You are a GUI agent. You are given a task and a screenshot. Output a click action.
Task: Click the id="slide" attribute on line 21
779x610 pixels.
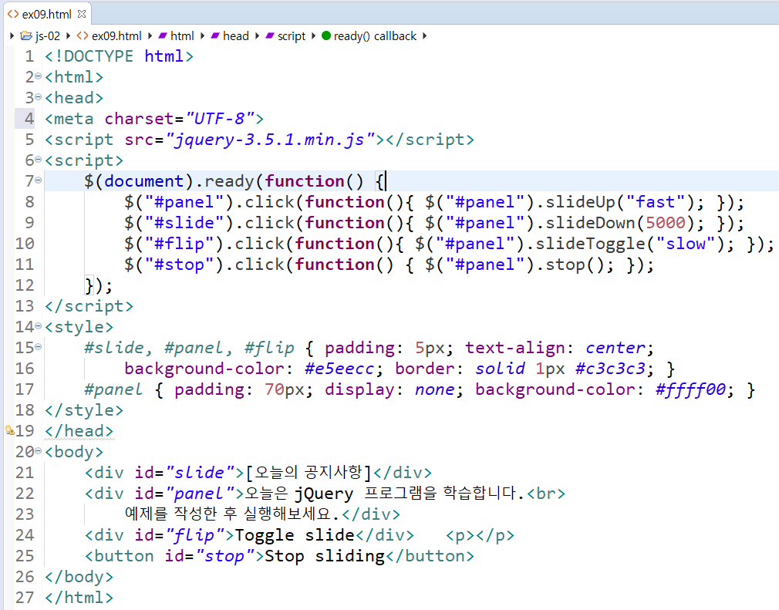[x=185, y=473]
